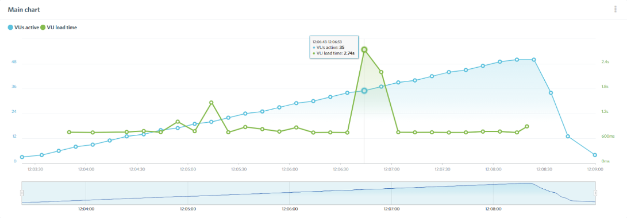Click the 48 left axis label

click(14, 63)
